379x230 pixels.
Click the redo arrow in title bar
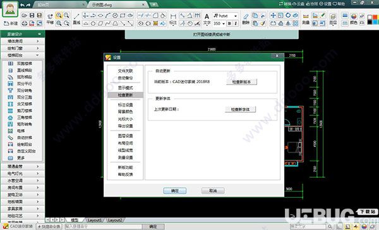point(28,5)
